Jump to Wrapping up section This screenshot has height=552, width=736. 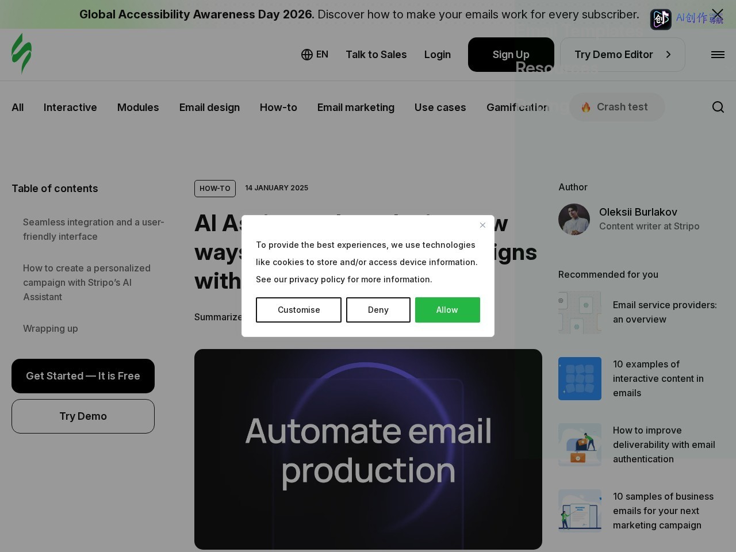51,329
